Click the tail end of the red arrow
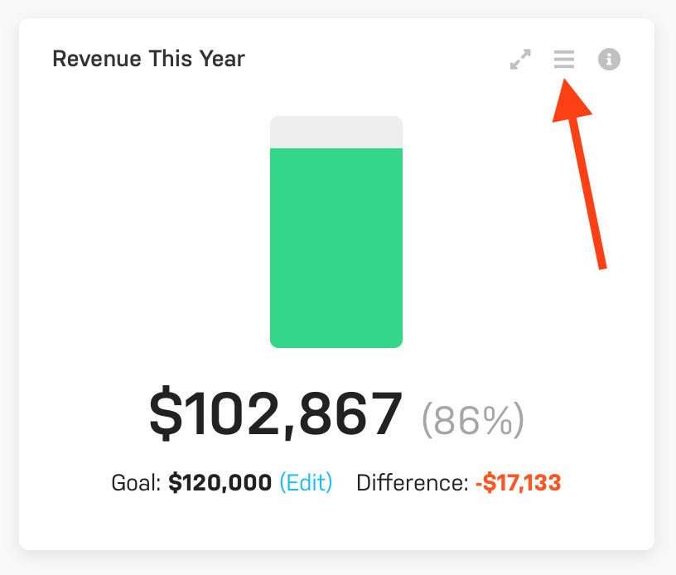This screenshot has width=676, height=575. 601,263
